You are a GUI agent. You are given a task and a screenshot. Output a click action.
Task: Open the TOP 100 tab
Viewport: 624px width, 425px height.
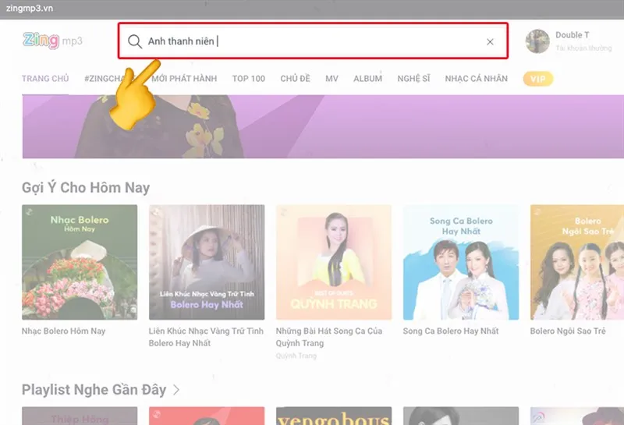(x=249, y=79)
